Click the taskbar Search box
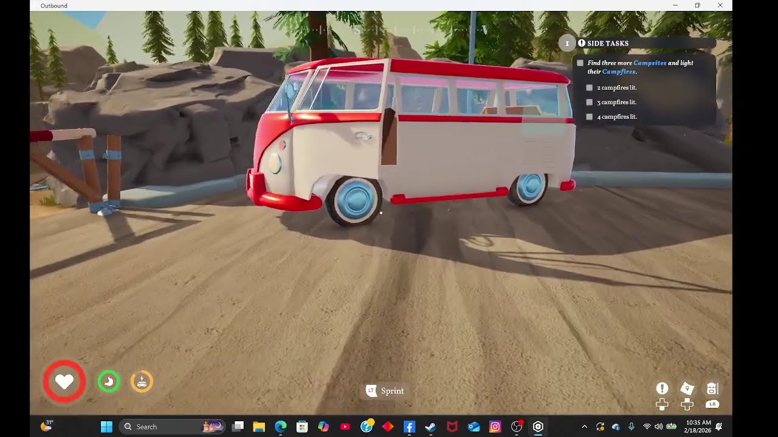Image resolution: width=778 pixels, height=437 pixels. click(172, 427)
